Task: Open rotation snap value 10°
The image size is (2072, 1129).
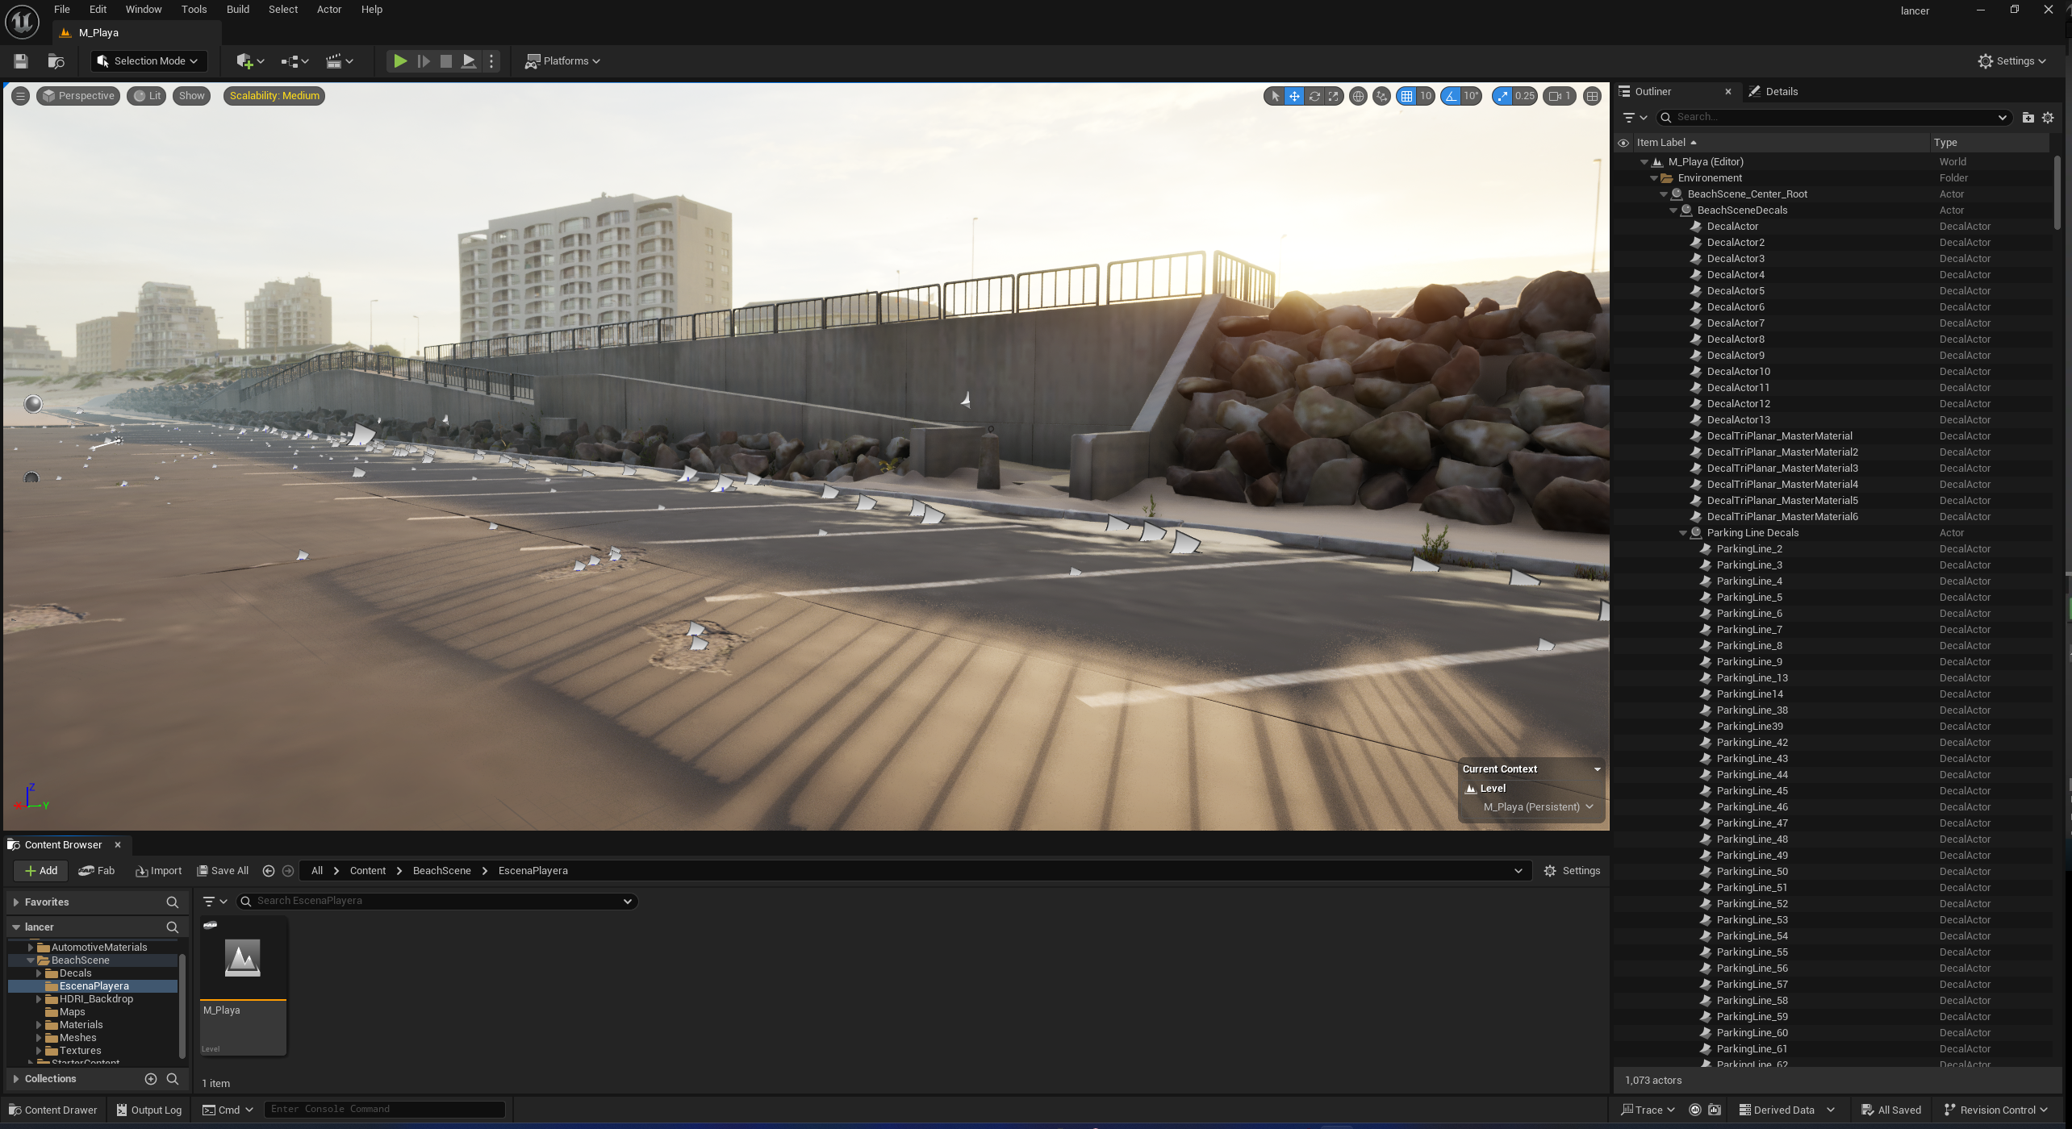Action: tap(1471, 96)
